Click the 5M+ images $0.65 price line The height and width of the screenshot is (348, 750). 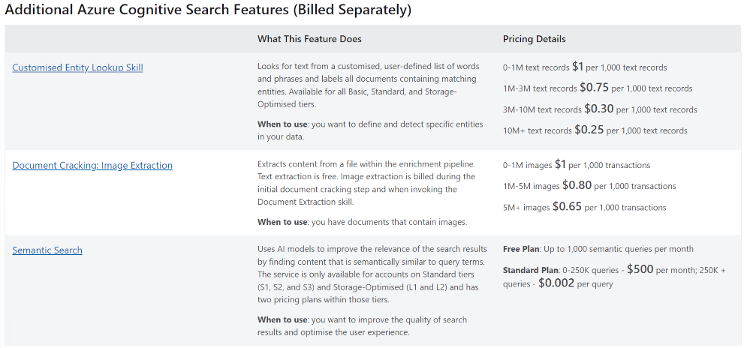[x=584, y=206]
